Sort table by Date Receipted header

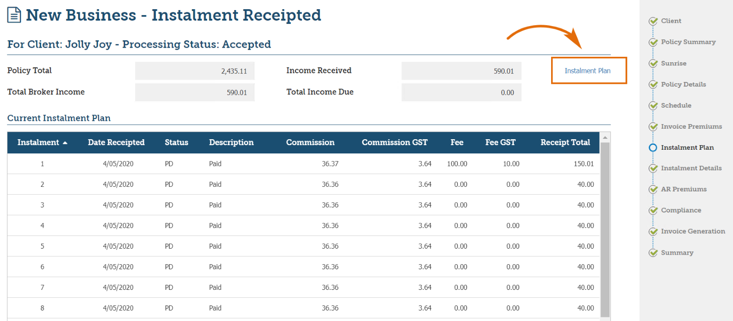point(116,142)
